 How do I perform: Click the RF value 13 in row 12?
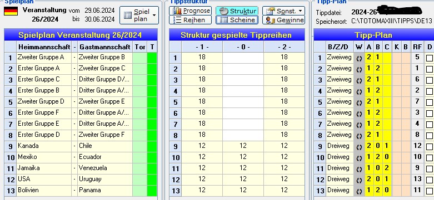click(417, 180)
